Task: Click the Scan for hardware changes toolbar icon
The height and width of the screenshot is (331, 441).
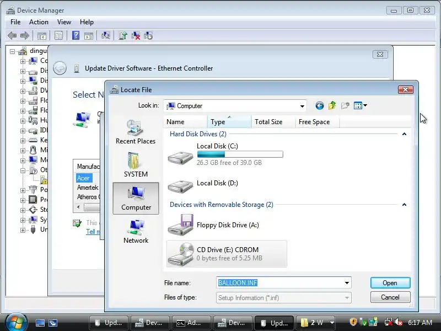Action: [105, 35]
